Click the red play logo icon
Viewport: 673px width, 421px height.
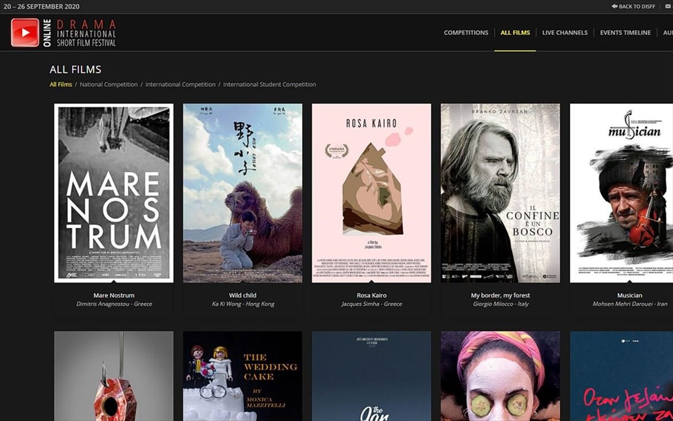(25, 33)
